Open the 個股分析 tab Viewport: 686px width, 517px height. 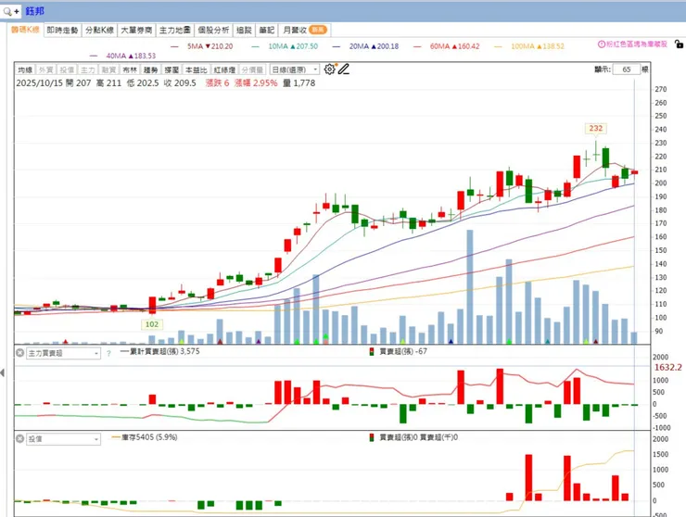click(213, 31)
